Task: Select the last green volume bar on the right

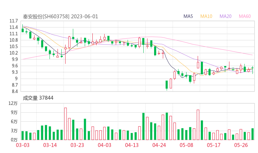Action: 252,134
